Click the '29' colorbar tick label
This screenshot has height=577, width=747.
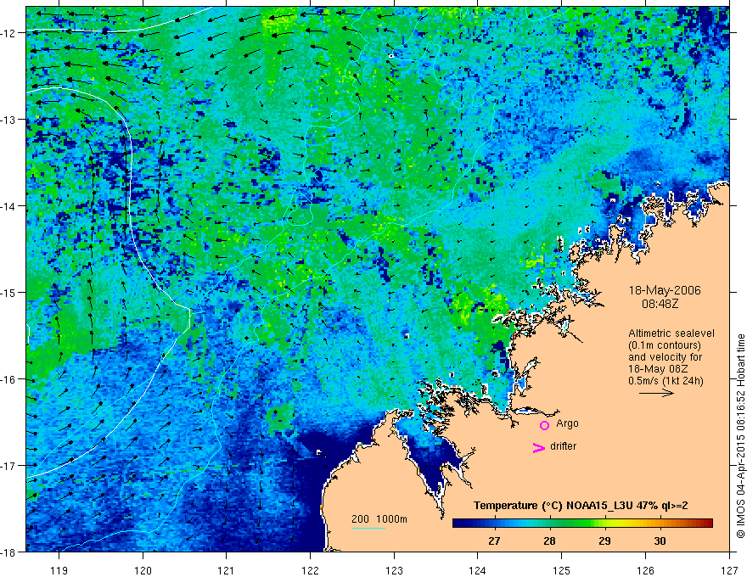(604, 541)
